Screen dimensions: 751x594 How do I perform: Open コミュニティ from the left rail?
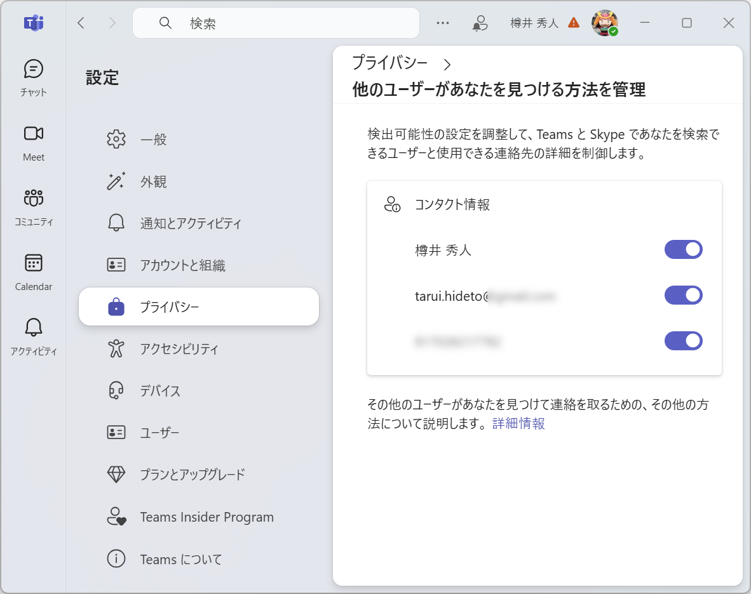pyautogui.click(x=32, y=208)
